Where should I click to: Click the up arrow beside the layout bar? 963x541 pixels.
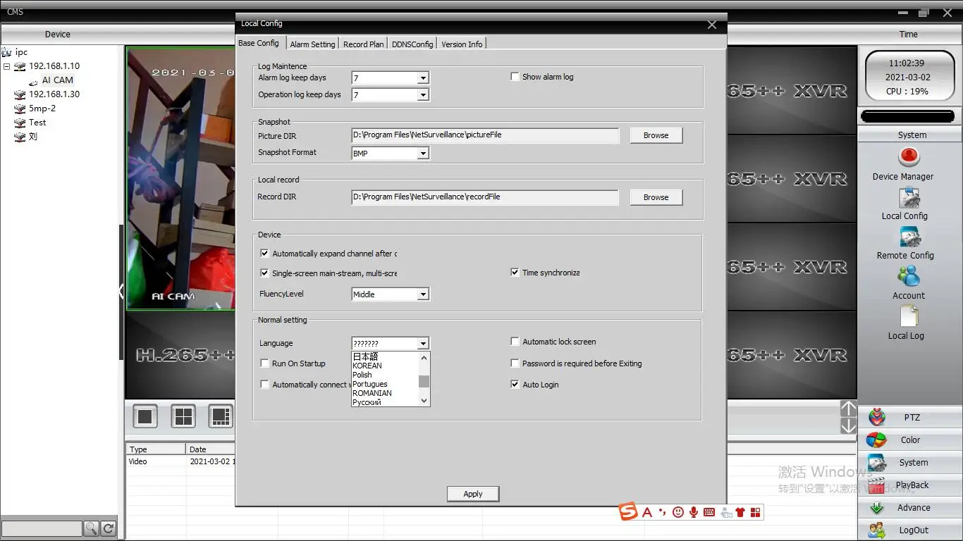[x=848, y=409]
